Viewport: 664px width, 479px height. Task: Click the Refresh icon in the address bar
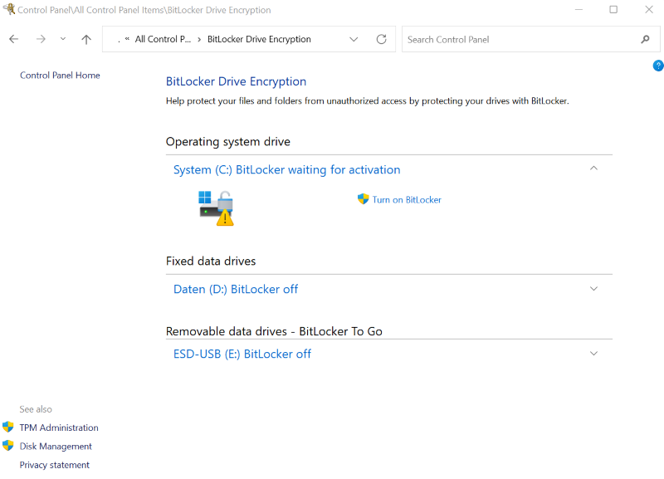(381, 39)
